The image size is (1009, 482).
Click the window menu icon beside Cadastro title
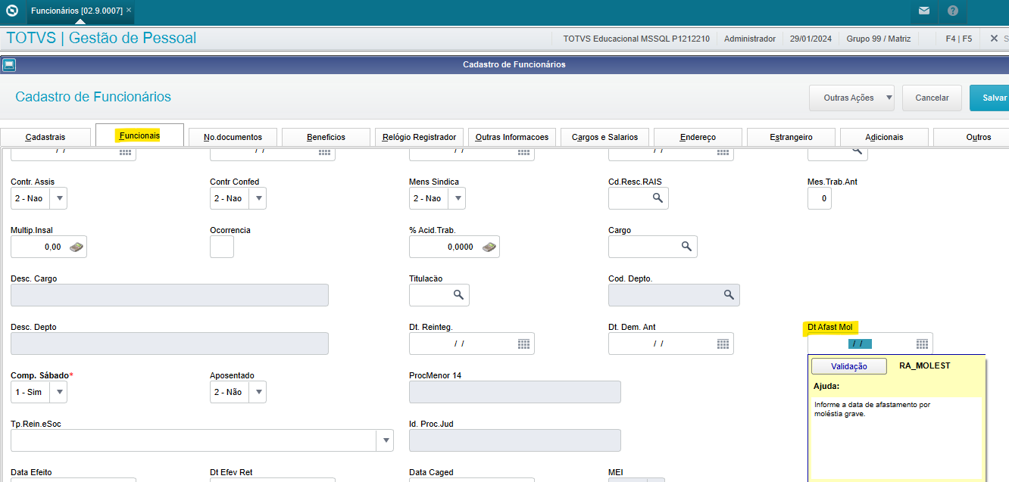click(8, 64)
